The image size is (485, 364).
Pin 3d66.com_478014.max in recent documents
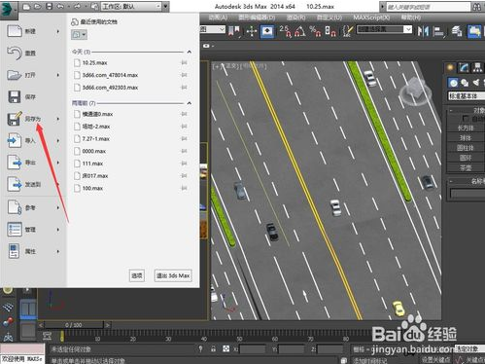click(x=184, y=75)
